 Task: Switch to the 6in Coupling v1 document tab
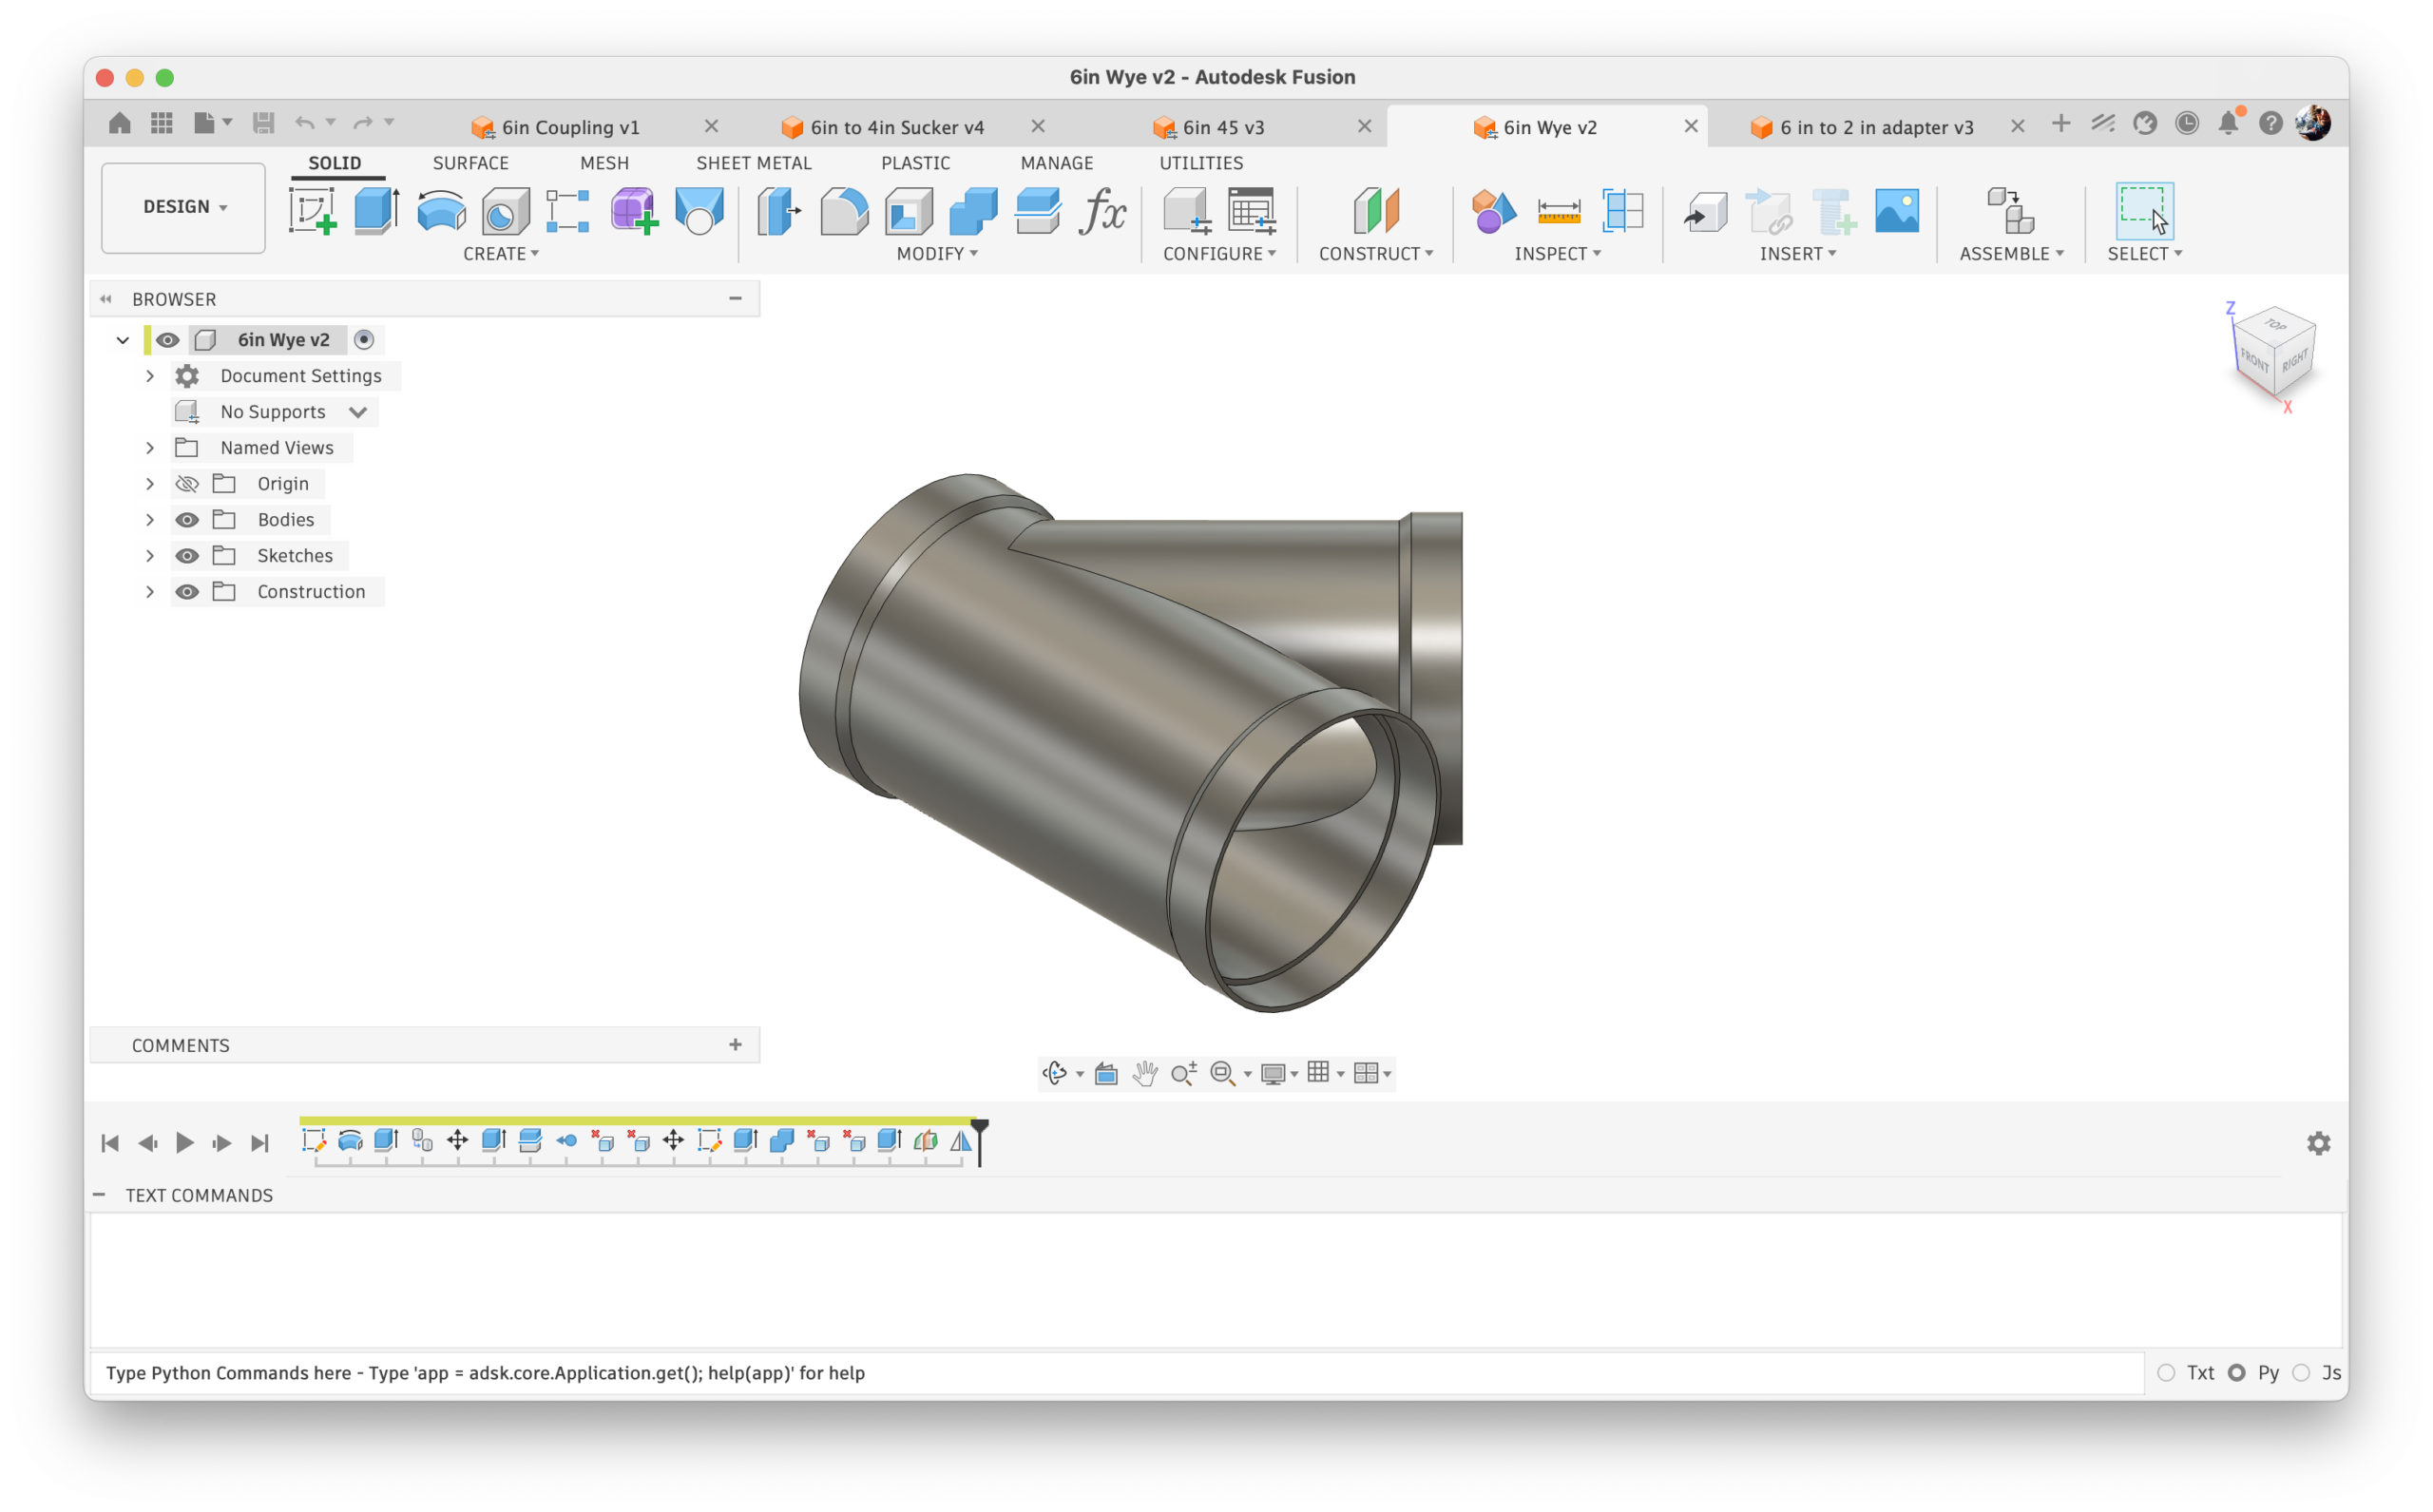[570, 127]
